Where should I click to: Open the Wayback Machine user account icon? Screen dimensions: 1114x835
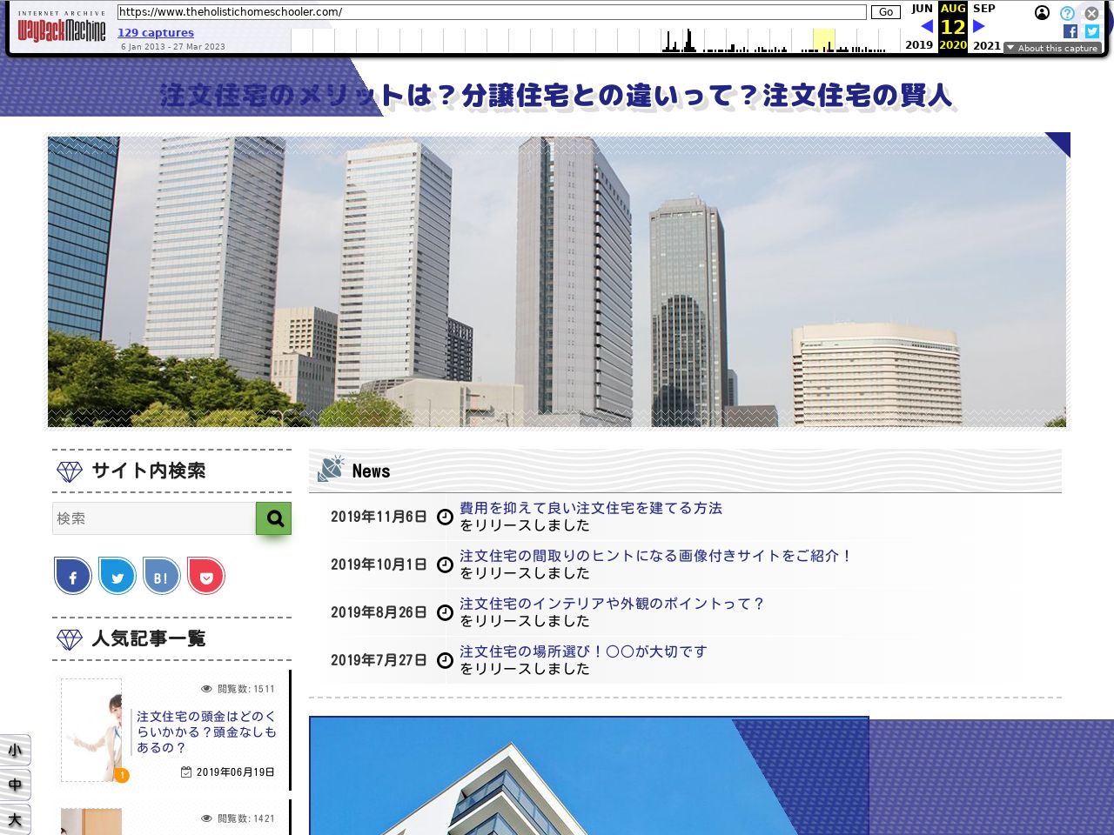tap(1042, 13)
